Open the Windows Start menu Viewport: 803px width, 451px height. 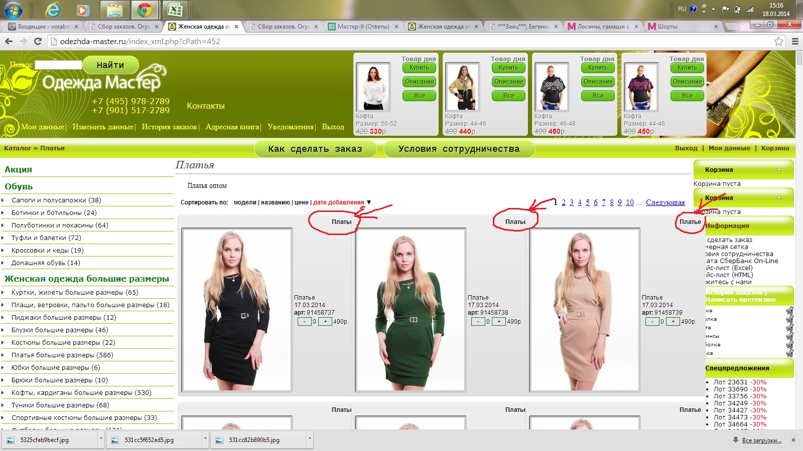[14, 10]
